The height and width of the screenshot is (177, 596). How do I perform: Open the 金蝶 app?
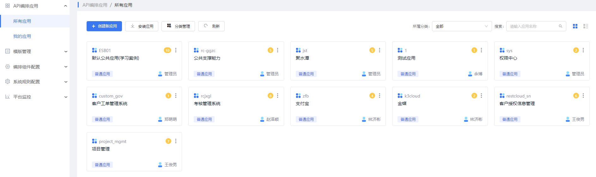coord(402,103)
